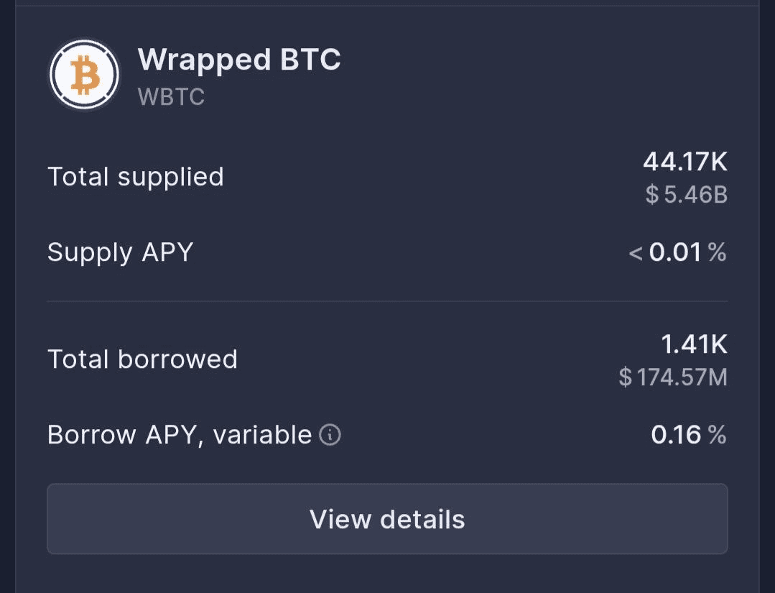Image resolution: width=775 pixels, height=593 pixels.
Task: Click the WBTC ticker symbol
Action: click(x=171, y=96)
